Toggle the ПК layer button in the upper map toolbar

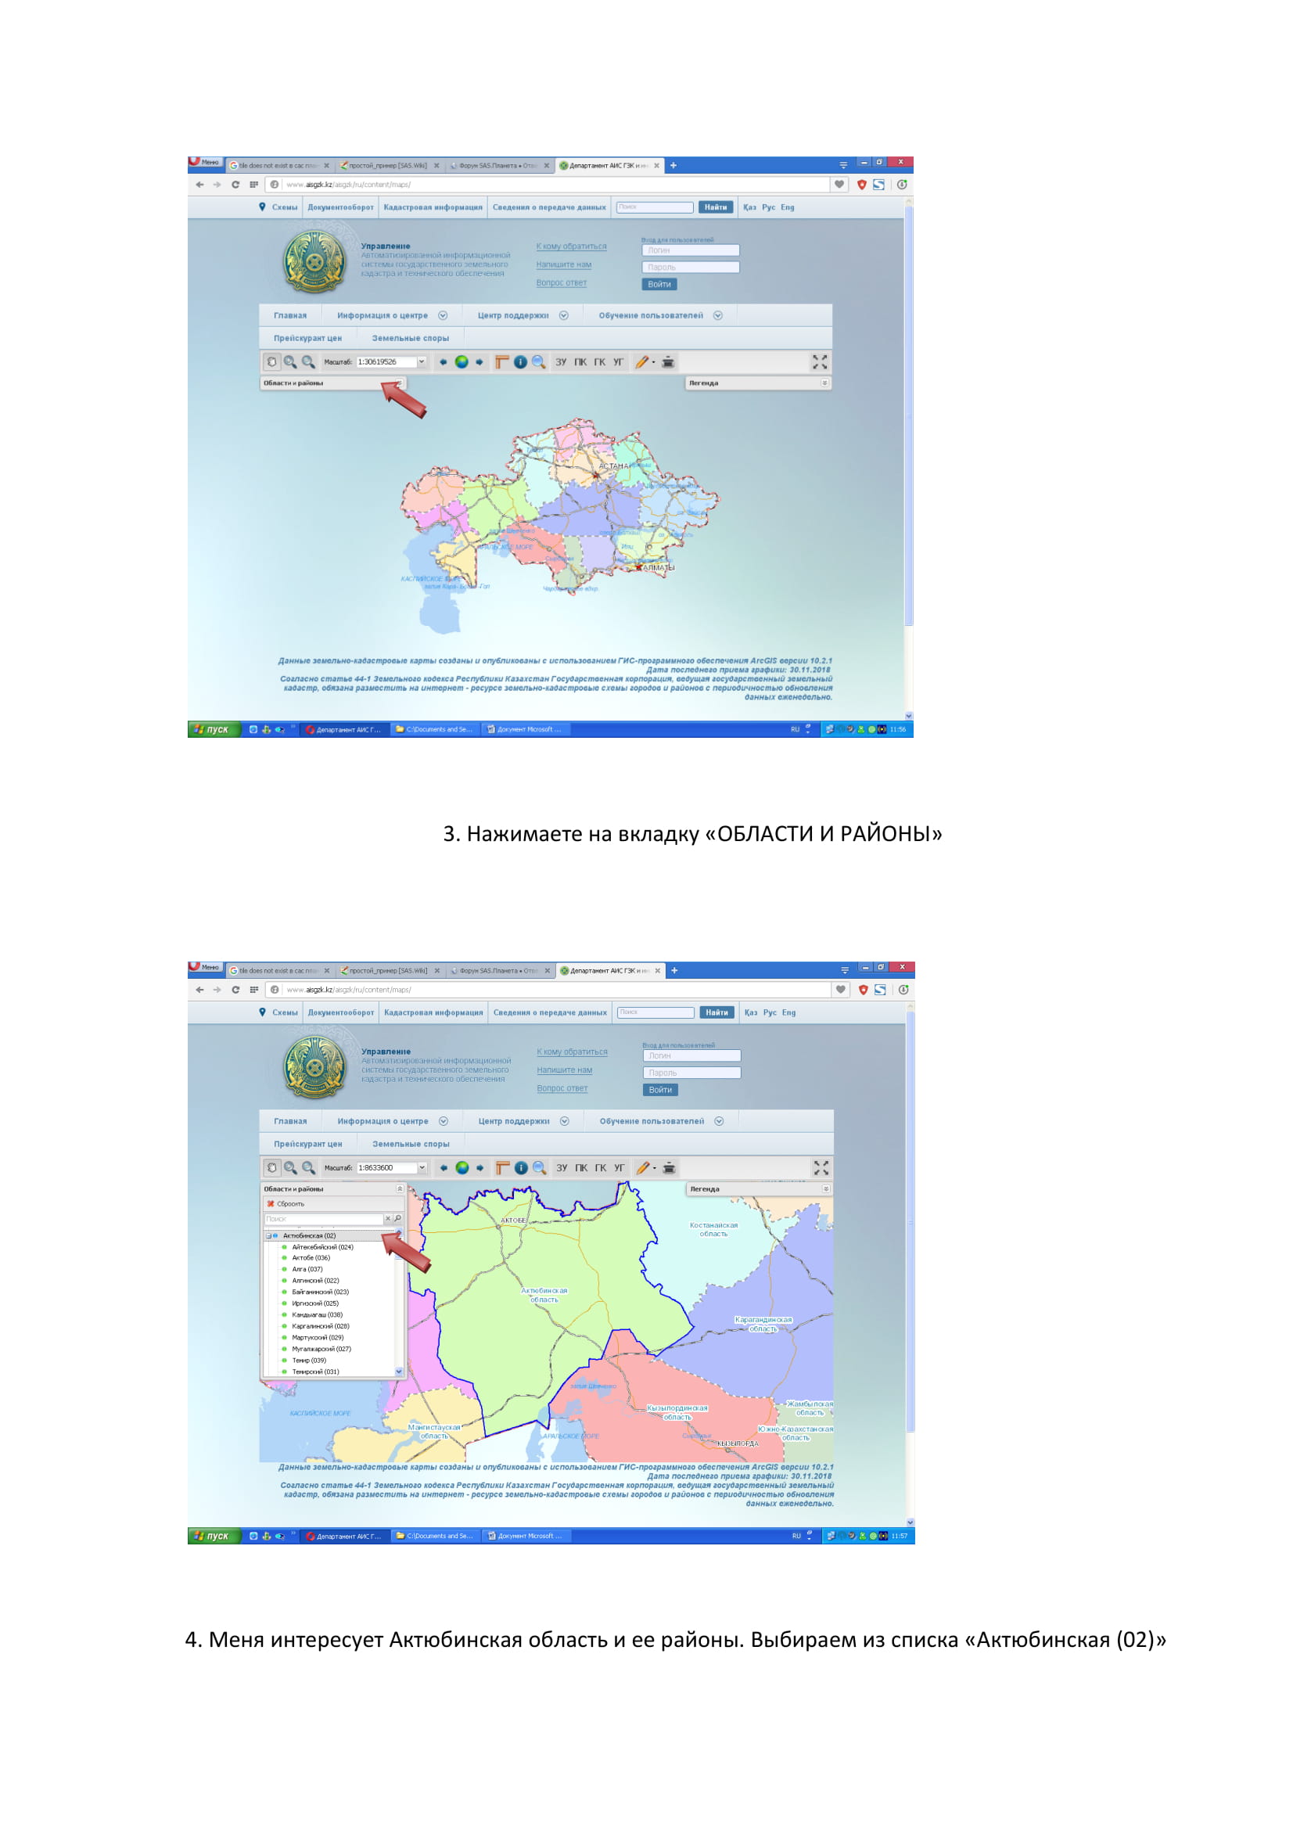coord(580,362)
